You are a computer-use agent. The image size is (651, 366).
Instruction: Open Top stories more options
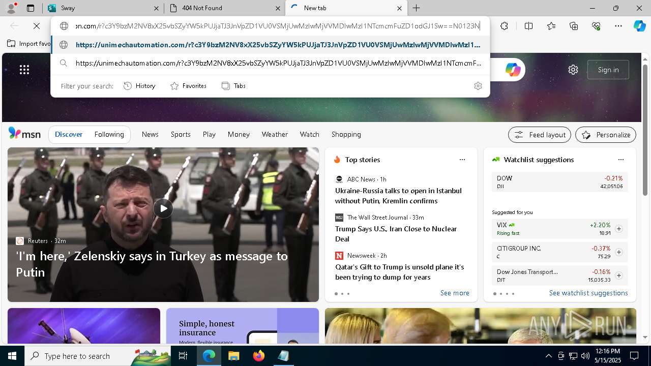462,160
